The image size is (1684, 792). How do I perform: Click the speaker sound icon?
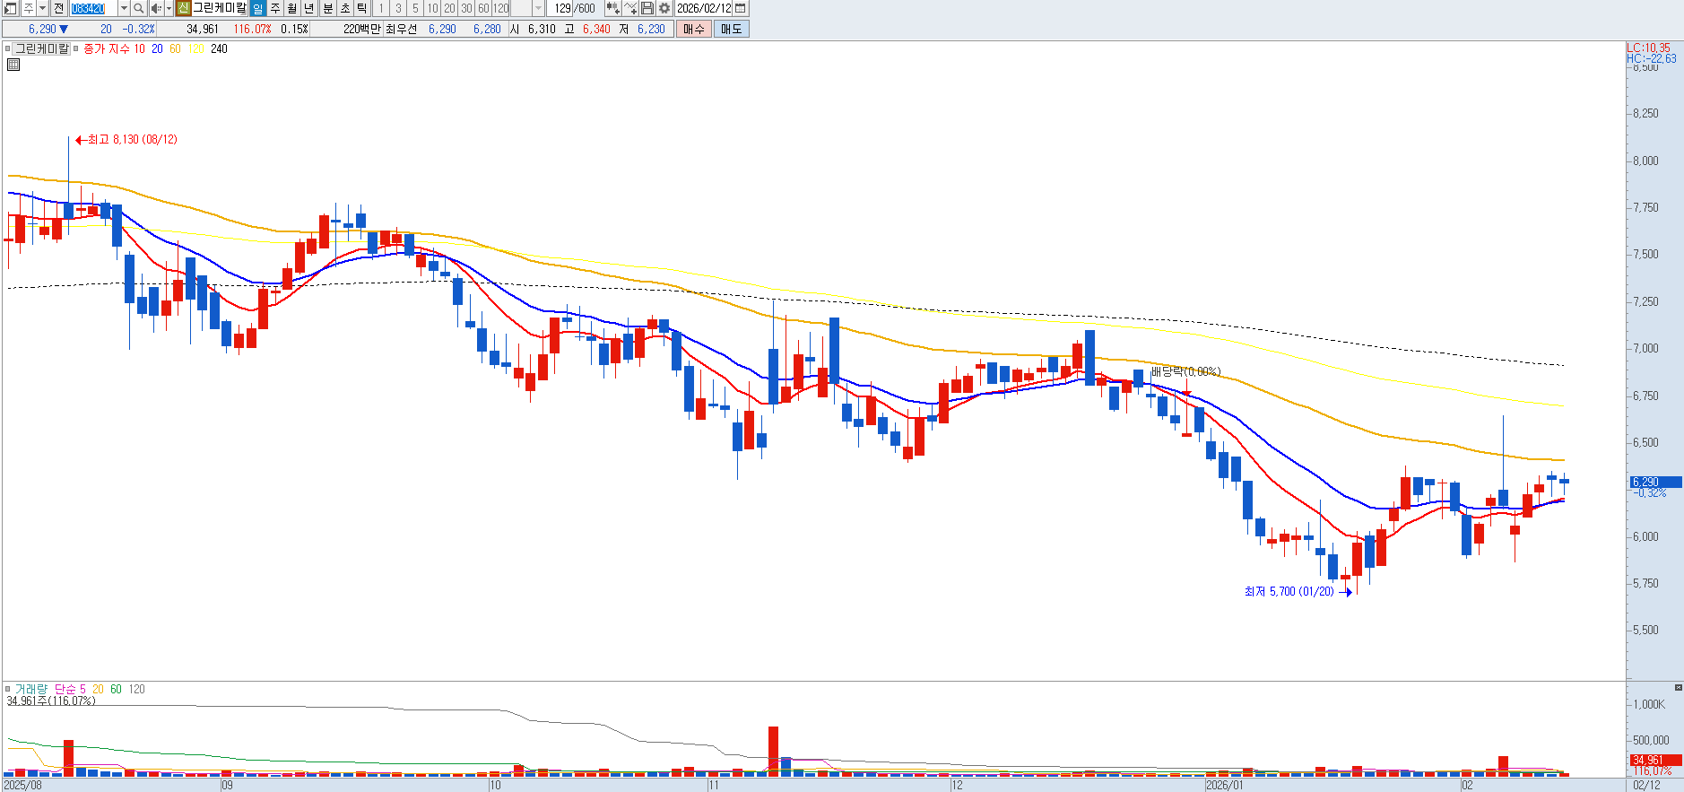pos(156,8)
